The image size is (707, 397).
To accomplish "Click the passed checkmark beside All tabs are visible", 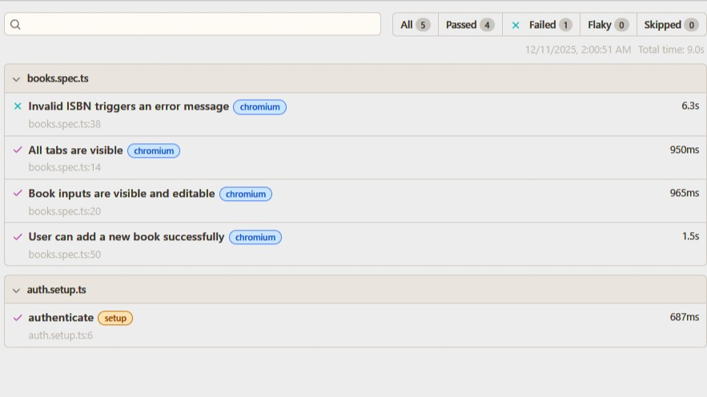I will click(18, 150).
